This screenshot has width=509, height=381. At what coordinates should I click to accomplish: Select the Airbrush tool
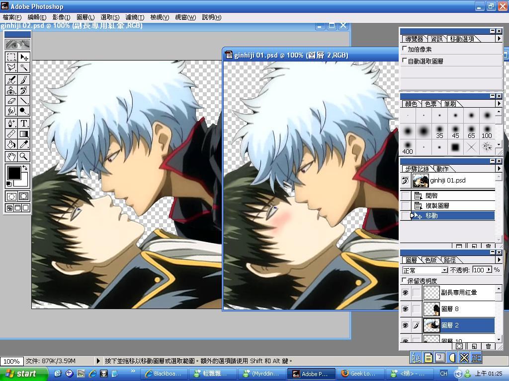tap(11, 80)
